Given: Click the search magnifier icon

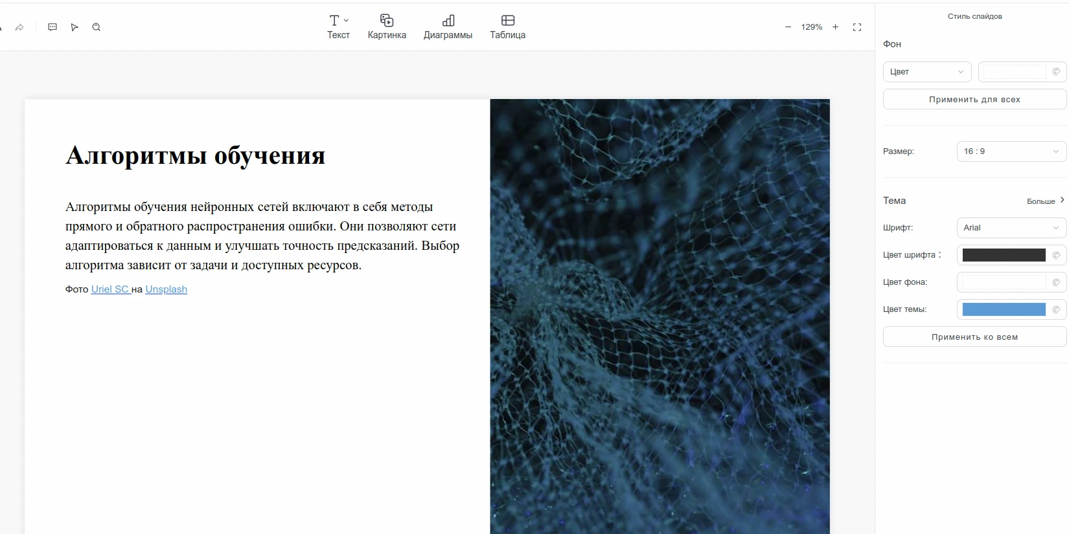Looking at the screenshot, I should tap(97, 27).
